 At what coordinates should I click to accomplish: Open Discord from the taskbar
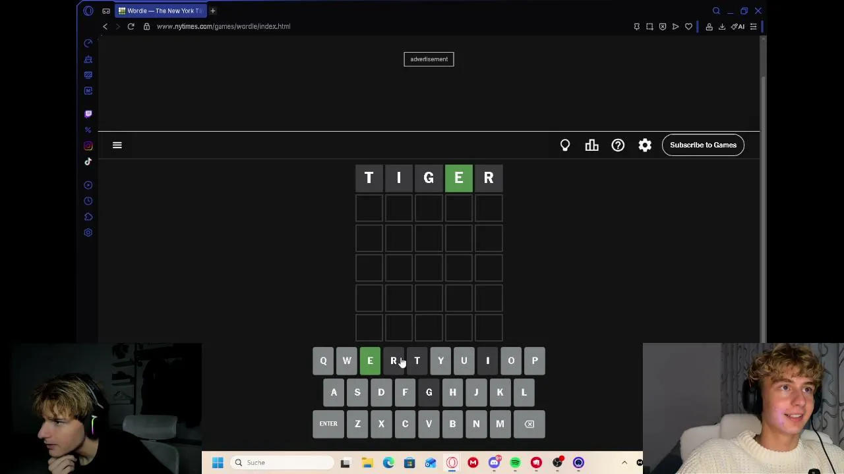point(494,463)
